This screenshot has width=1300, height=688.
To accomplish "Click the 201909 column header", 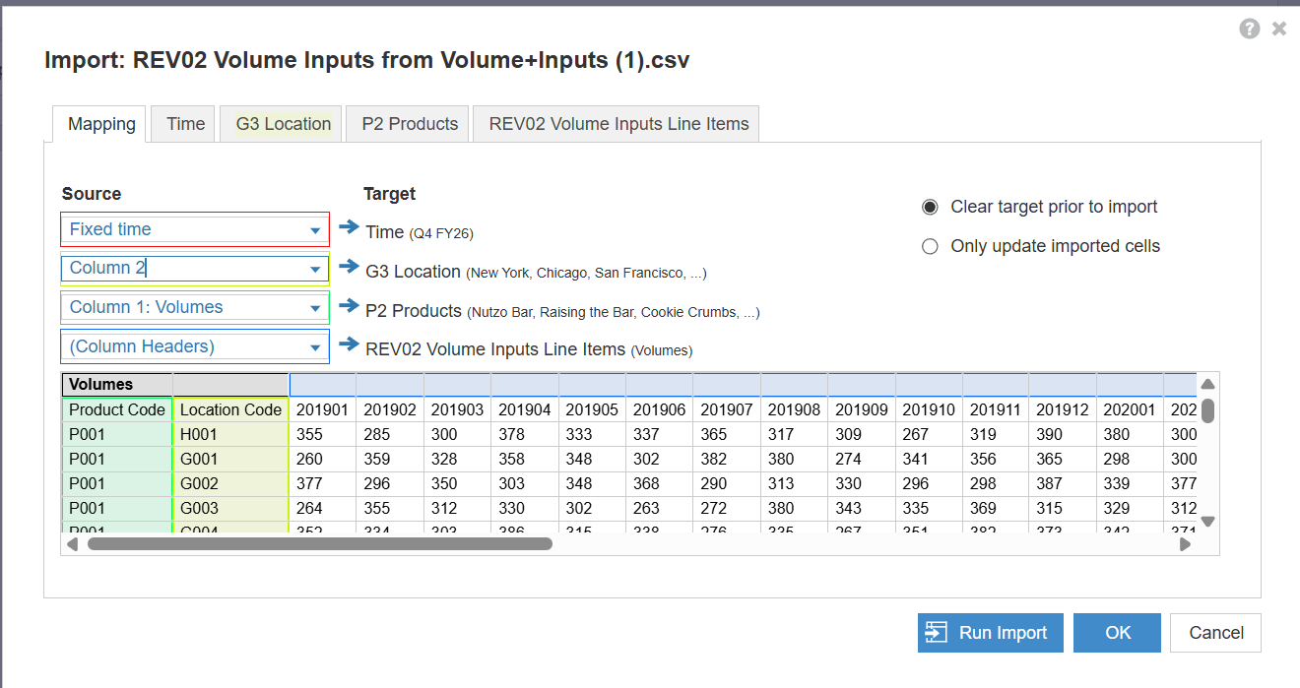I will pos(861,409).
